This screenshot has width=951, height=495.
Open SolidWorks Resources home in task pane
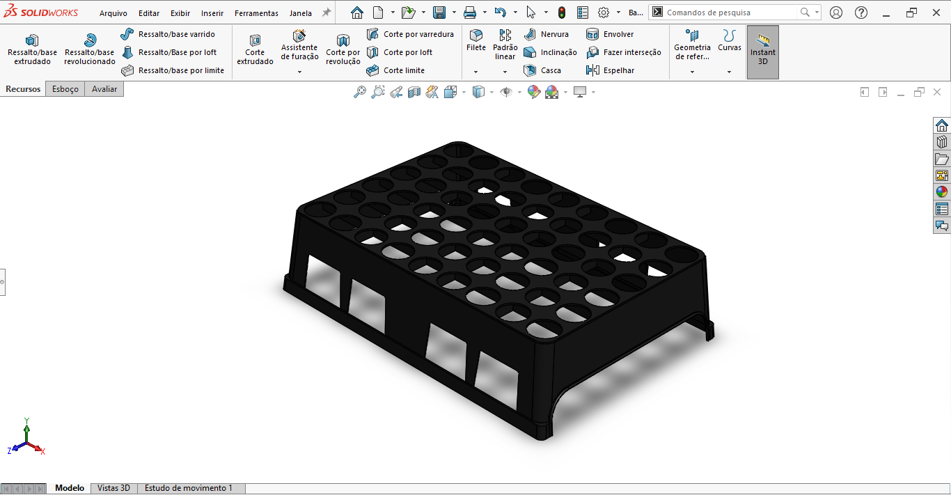(942, 125)
